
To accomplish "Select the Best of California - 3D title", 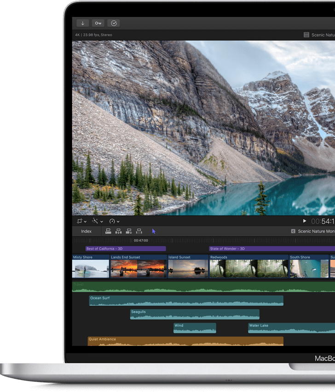I will (125, 249).
